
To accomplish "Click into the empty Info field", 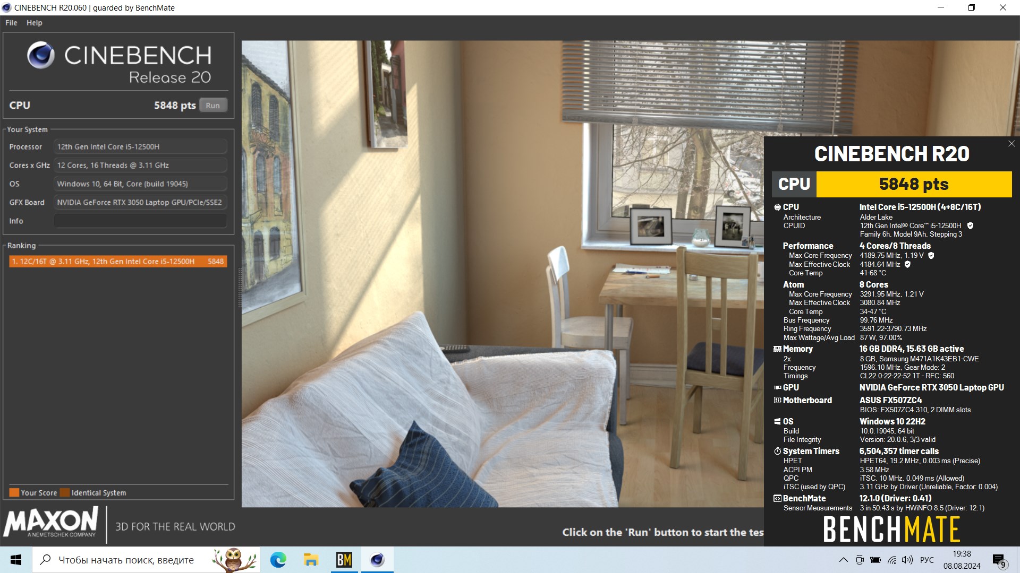I will click(140, 221).
